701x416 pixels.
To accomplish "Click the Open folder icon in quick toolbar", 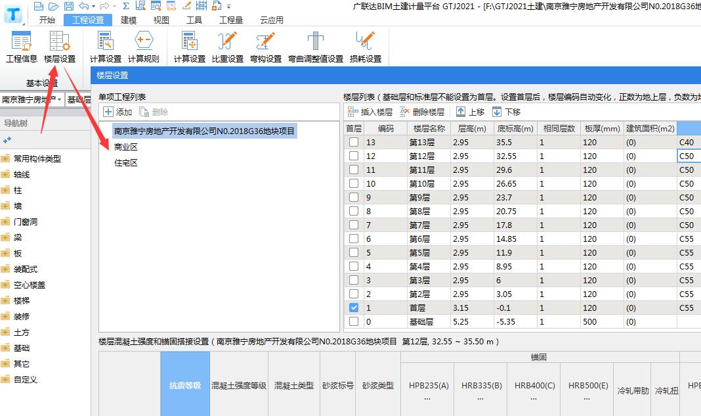I will tap(54, 6).
